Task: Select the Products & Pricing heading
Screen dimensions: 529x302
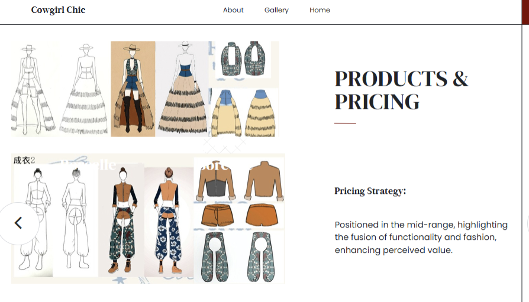Action: [x=401, y=90]
